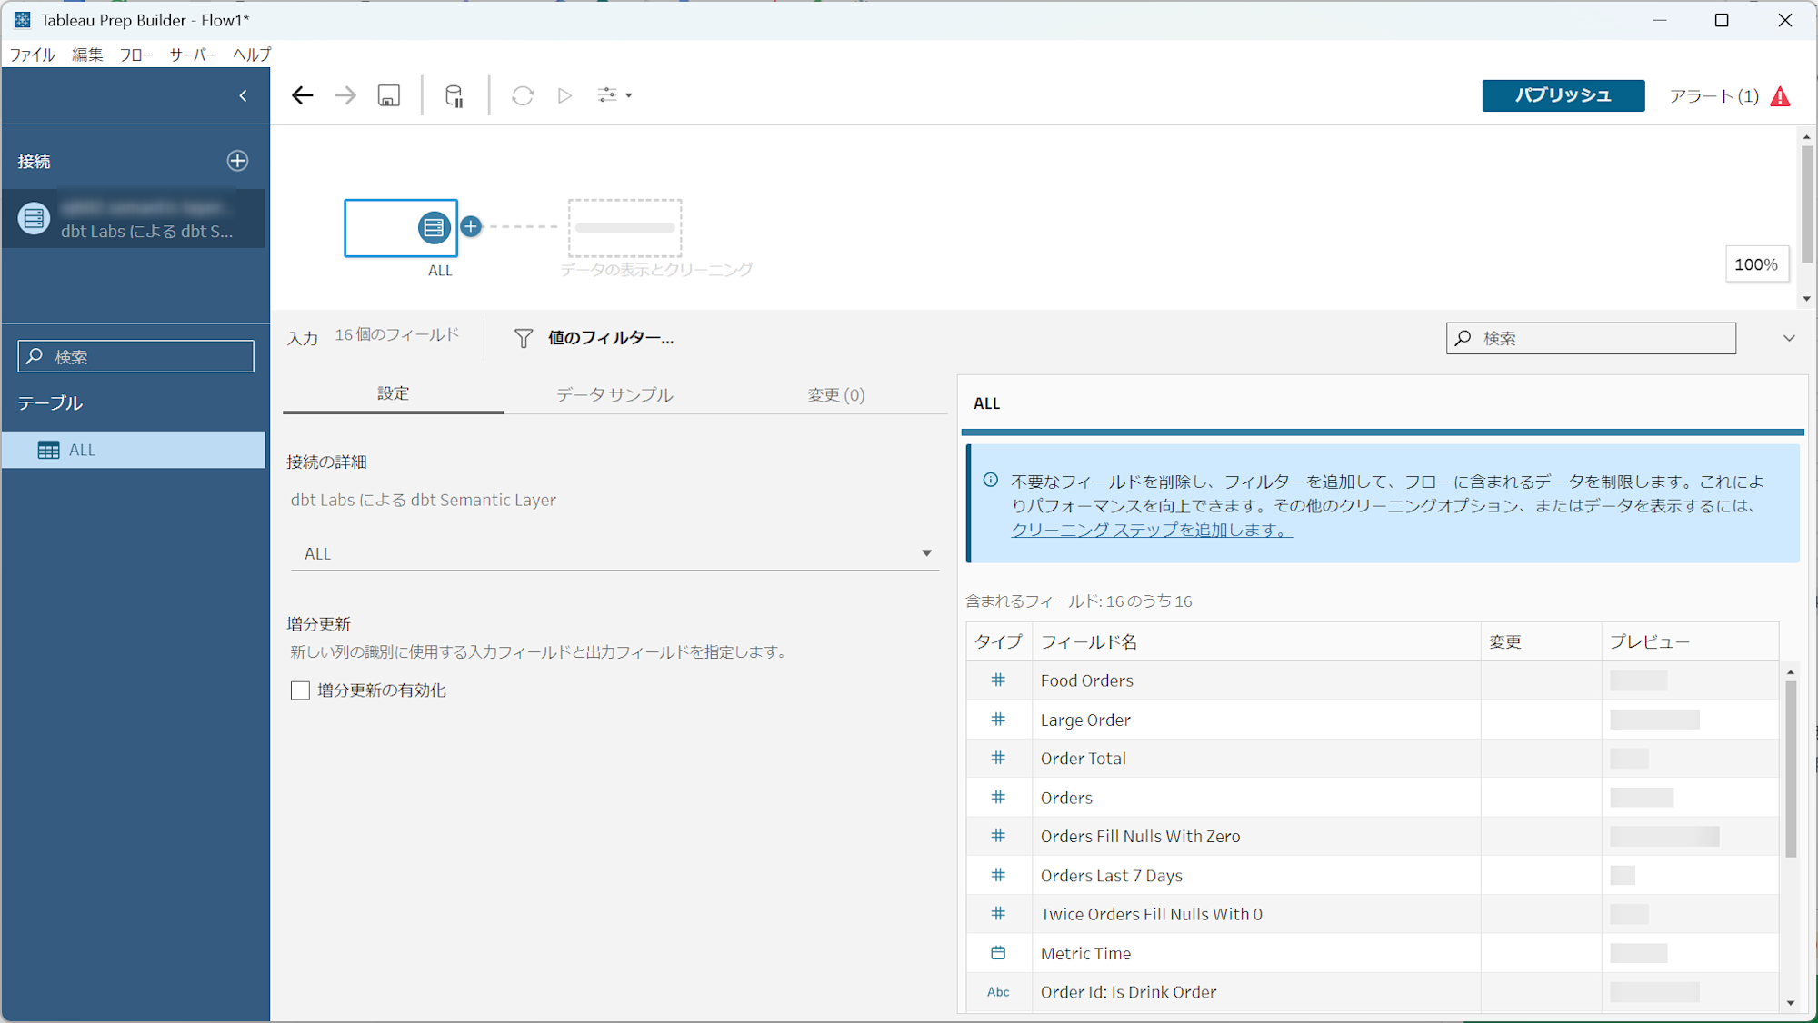Collapse the left connections pane
The height and width of the screenshot is (1023, 1818).
(243, 95)
